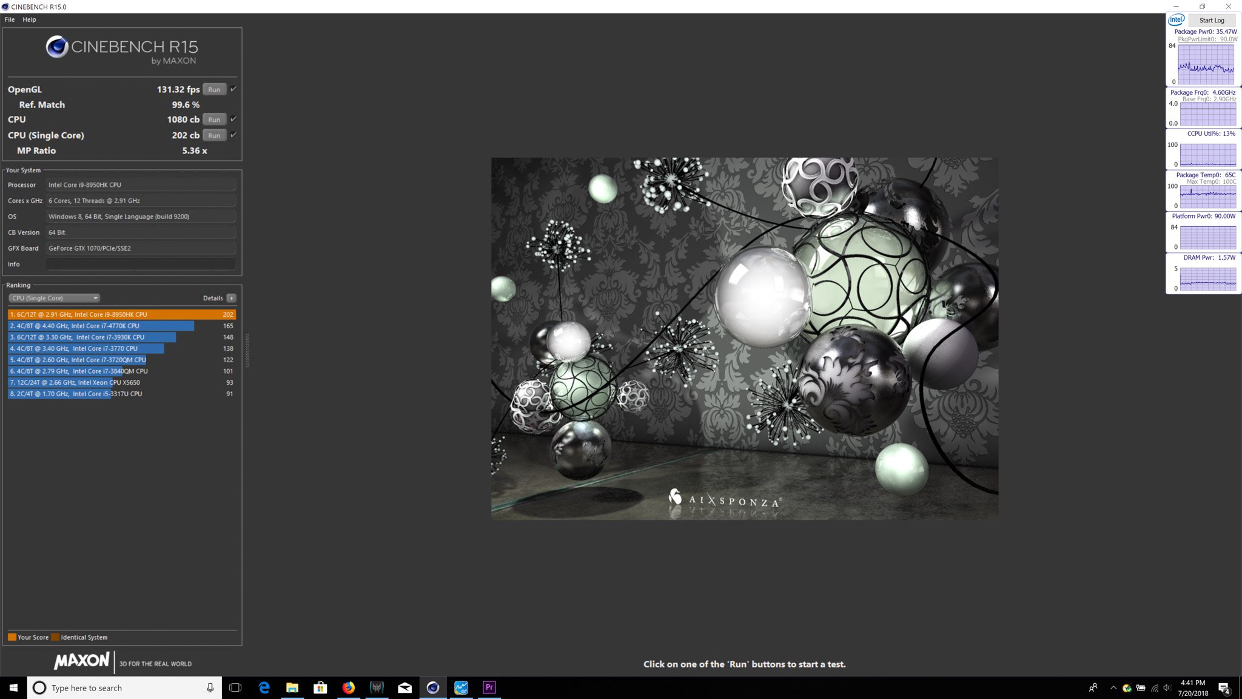Open the Action Center notifications icon
This screenshot has height=699, width=1242.
pyautogui.click(x=1224, y=687)
